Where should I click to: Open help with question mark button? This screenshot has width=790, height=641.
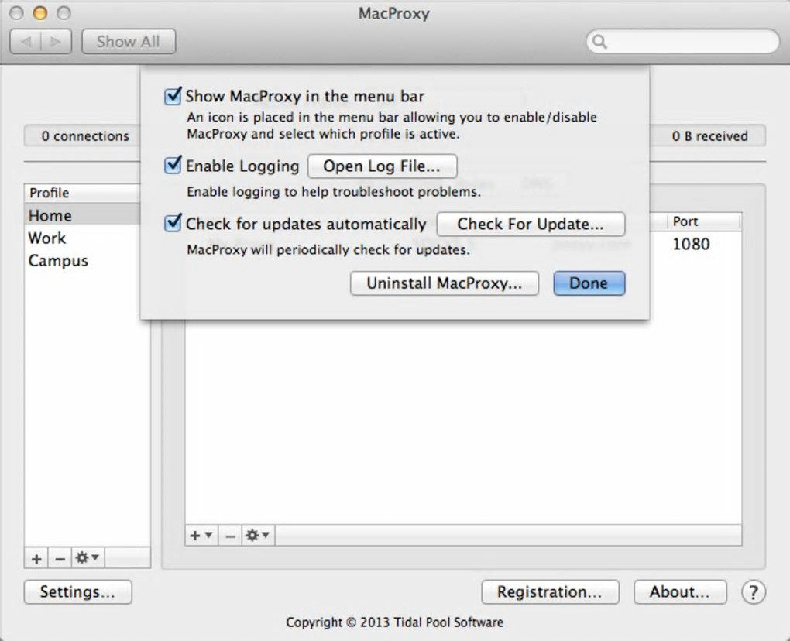tap(754, 592)
